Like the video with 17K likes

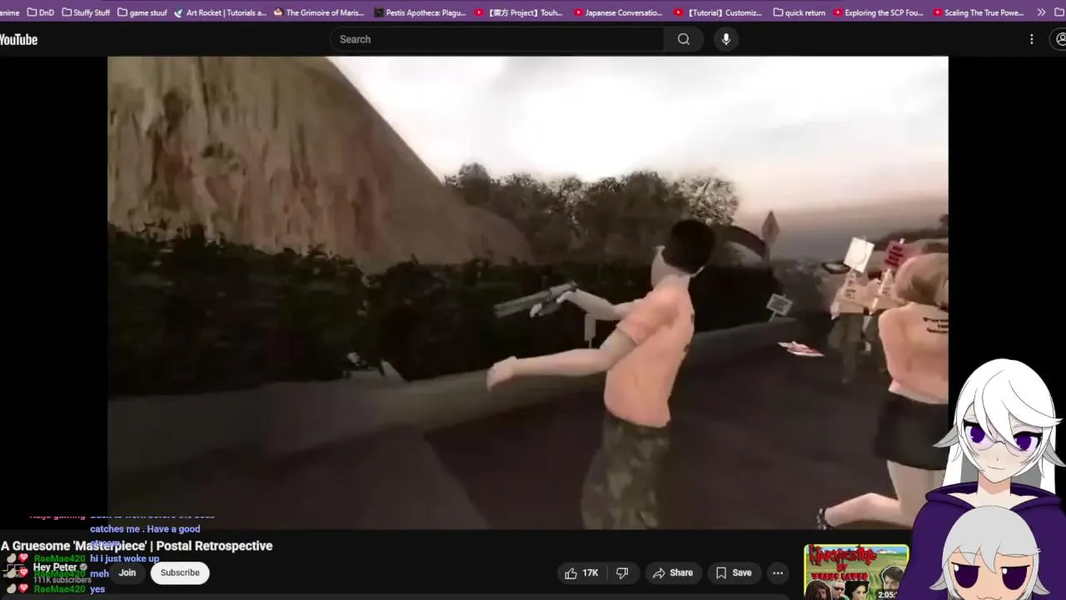[581, 572]
